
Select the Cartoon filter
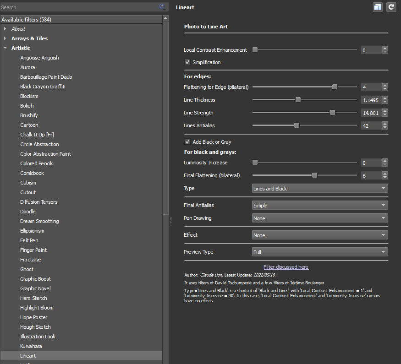click(29, 125)
